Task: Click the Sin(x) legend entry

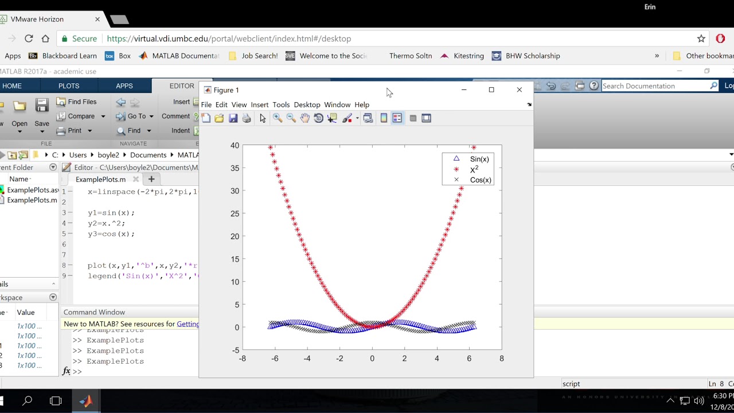Action: [479, 159]
